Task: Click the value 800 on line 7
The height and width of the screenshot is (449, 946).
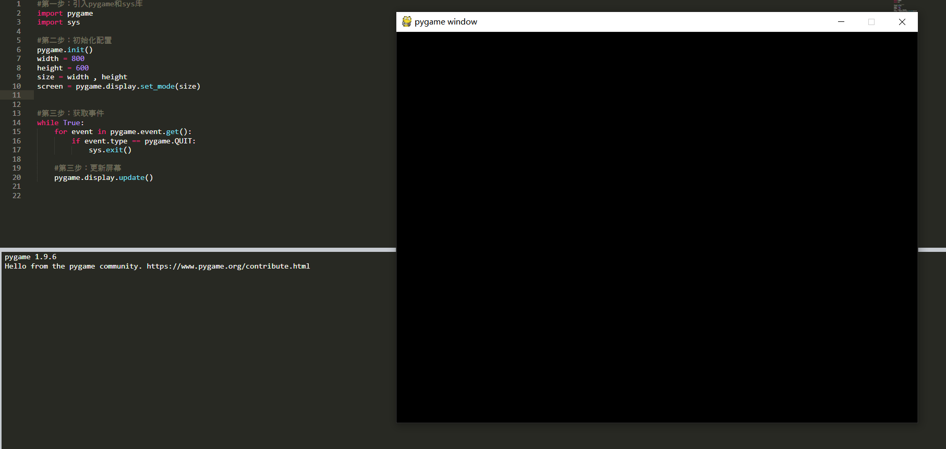Action: (x=78, y=58)
